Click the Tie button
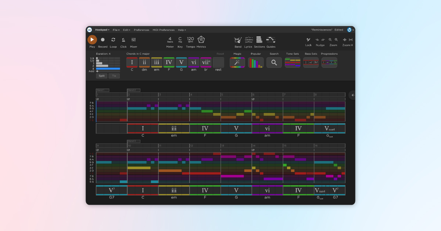Image resolution: width=441 pixels, height=231 pixels. 114,76
